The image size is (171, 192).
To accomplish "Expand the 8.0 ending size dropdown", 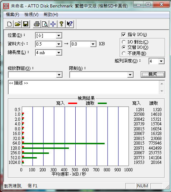I will coord(93,44).
